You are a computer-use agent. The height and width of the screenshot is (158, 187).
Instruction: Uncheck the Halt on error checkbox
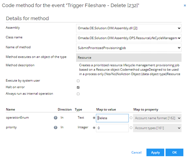78,87
